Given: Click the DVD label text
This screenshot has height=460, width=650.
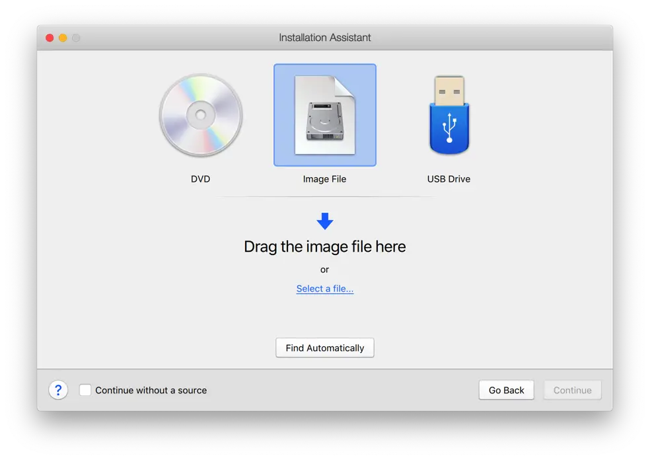Looking at the screenshot, I should point(201,178).
